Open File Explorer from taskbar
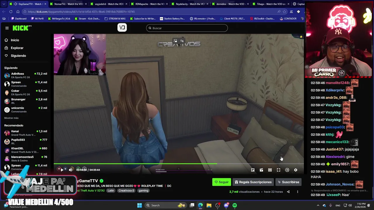Viewport: 374px width, 210px height. (209, 205)
